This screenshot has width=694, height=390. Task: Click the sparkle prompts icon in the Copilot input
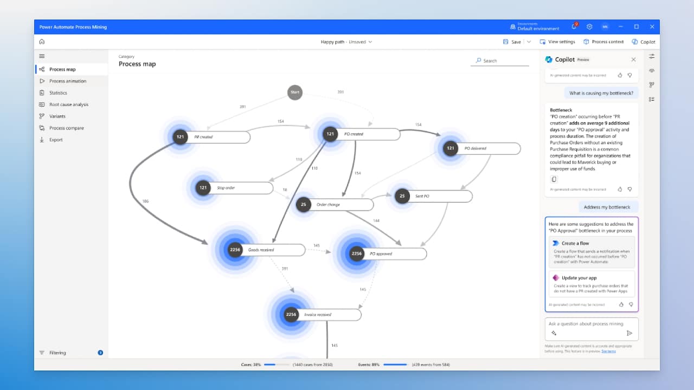point(554,333)
